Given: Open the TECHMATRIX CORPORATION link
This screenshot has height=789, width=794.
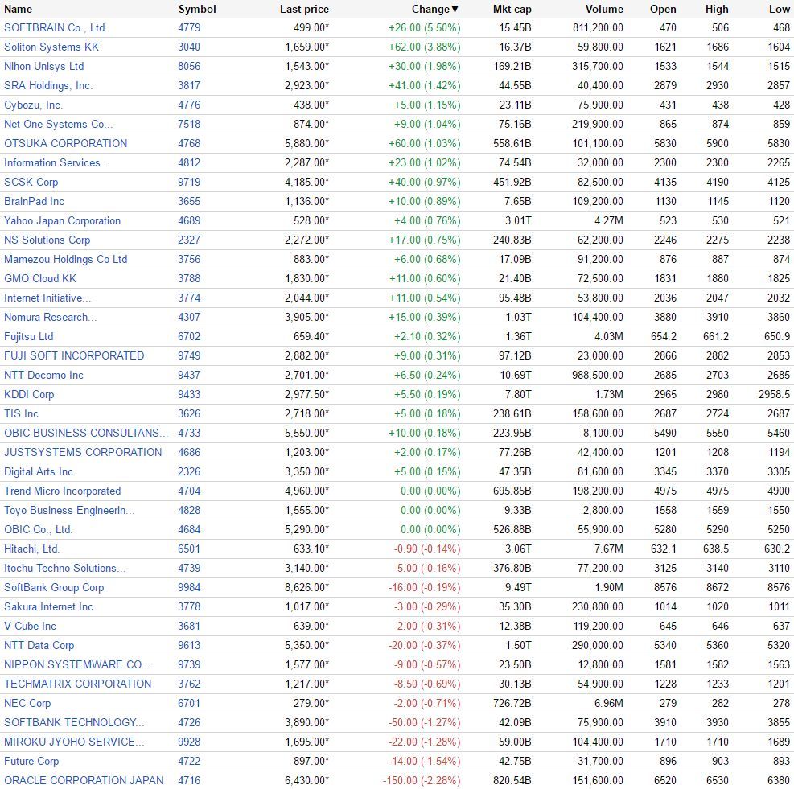Looking at the screenshot, I should [x=77, y=684].
